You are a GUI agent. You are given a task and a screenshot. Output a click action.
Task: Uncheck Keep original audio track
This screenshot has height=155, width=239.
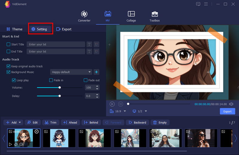8,66
